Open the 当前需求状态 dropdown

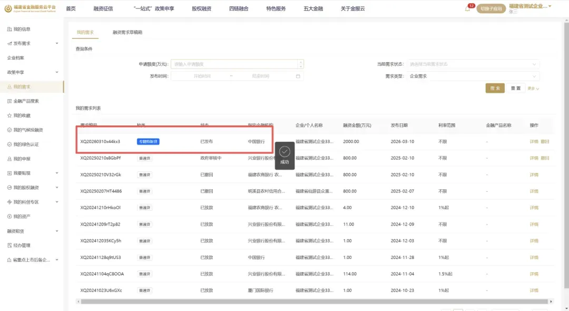click(x=473, y=64)
